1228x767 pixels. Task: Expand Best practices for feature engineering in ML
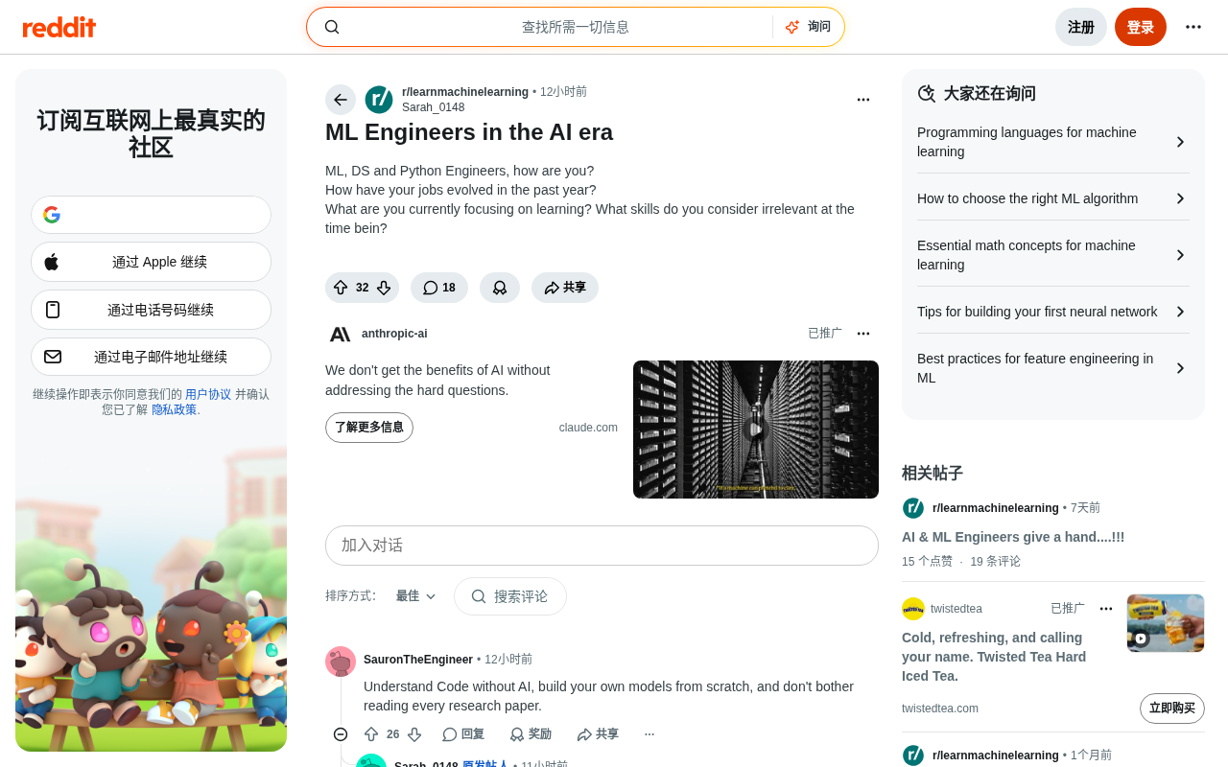point(1053,368)
